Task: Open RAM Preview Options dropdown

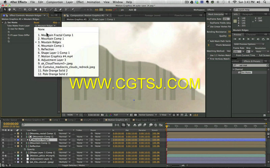Action: click(249, 44)
